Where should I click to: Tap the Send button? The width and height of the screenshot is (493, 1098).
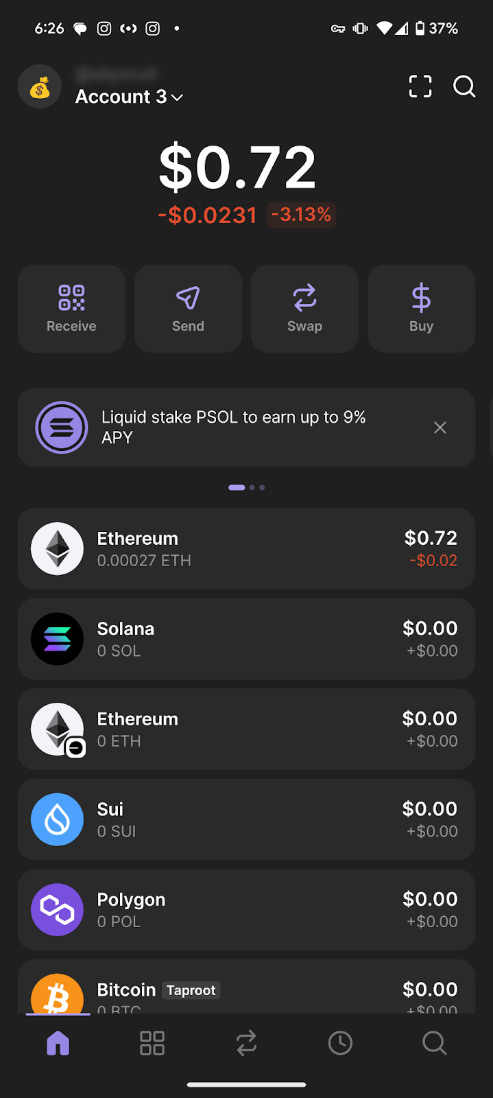click(x=188, y=308)
